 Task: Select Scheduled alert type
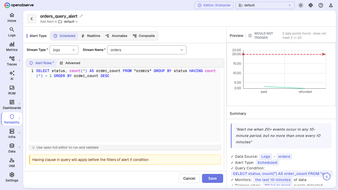click(64, 36)
